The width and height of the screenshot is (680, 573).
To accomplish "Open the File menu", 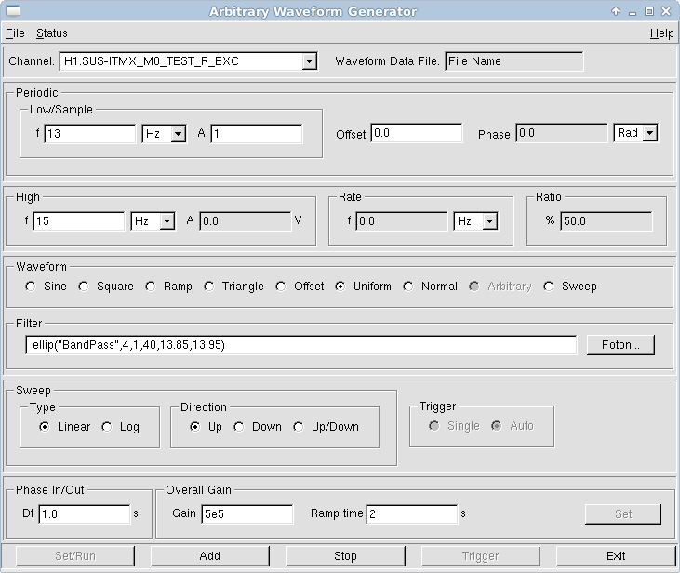I will click(15, 33).
